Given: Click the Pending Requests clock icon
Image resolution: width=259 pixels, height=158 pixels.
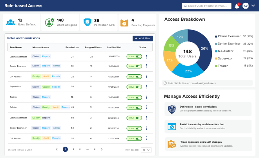Looking at the screenshot, I should [x=124, y=23].
